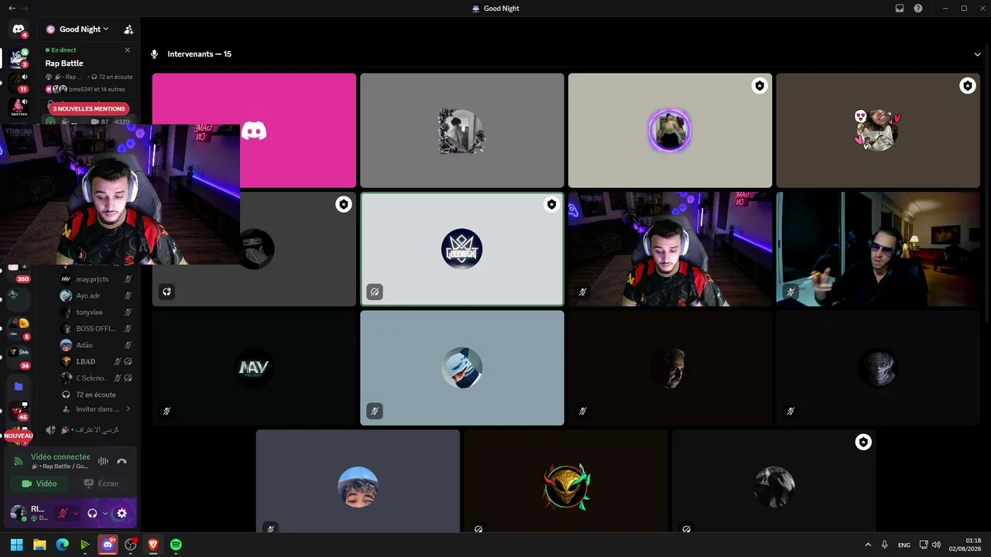Image resolution: width=991 pixels, height=557 pixels.
Task: Click the 72 en écoute listeners row
Action: (96, 395)
